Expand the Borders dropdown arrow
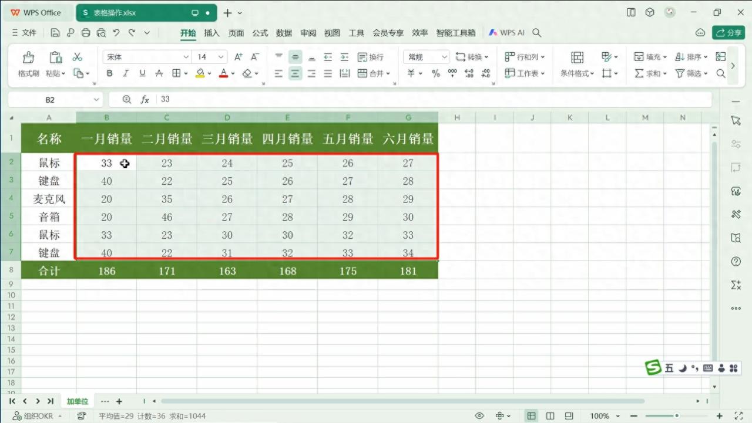 pos(186,73)
